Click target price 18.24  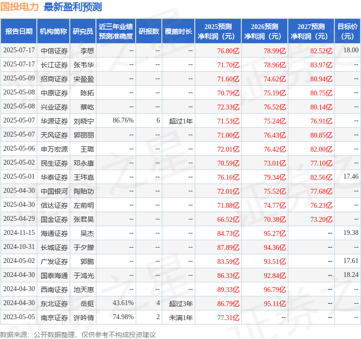351,275
